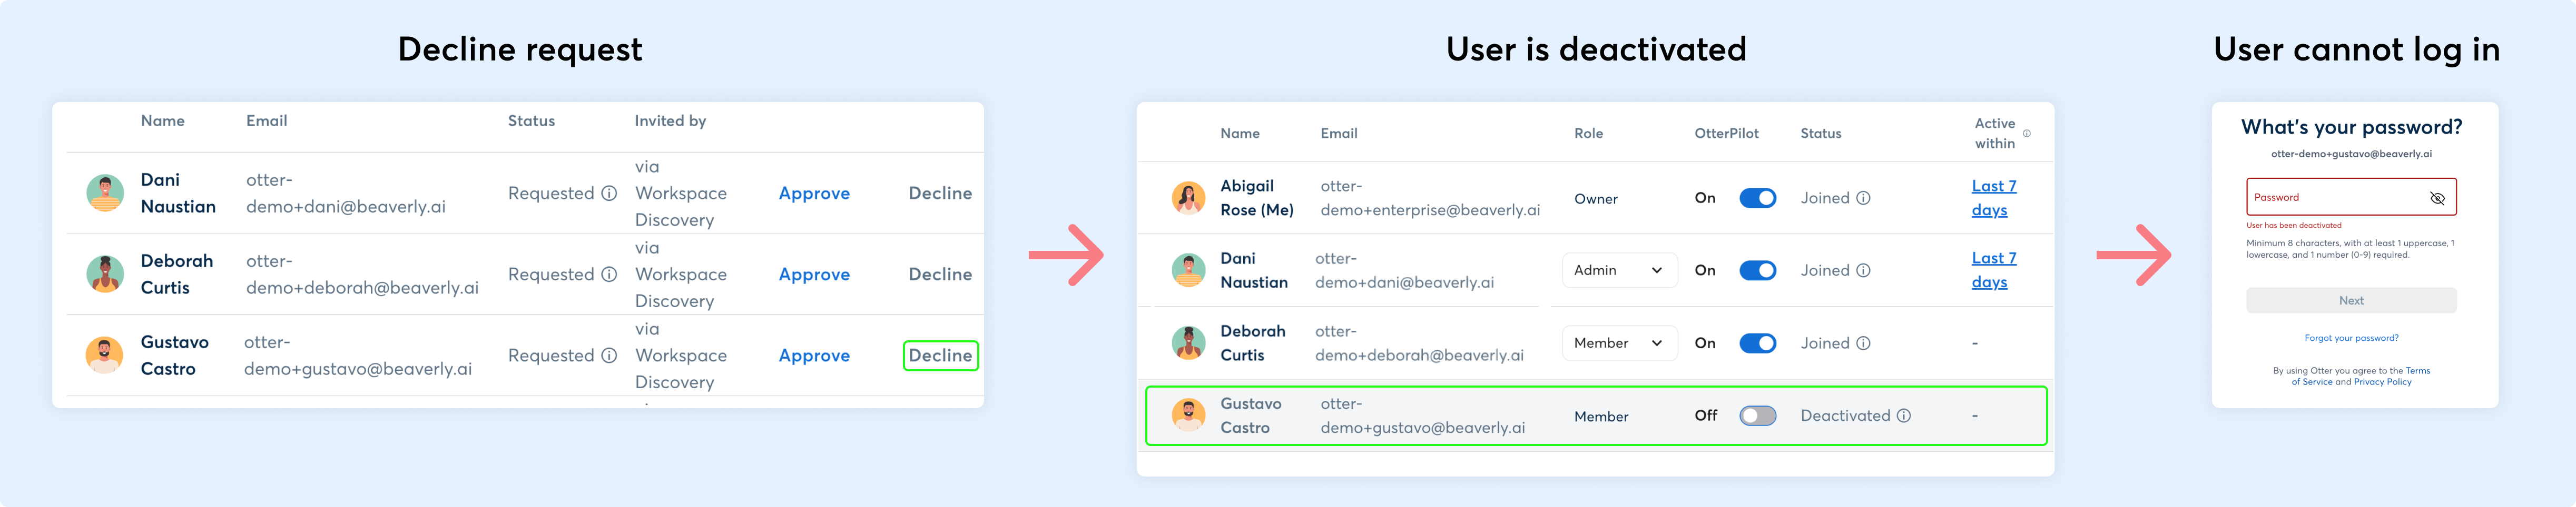Image resolution: width=2576 pixels, height=507 pixels.
Task: Toggle OtterPilot switch for Deborah Curtis
Action: click(1757, 343)
